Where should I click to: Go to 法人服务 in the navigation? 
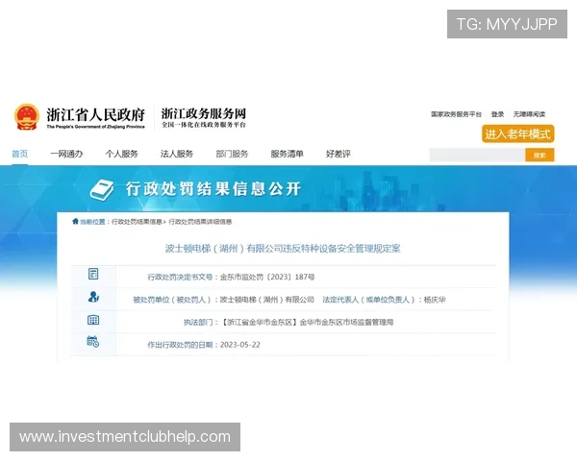point(177,154)
